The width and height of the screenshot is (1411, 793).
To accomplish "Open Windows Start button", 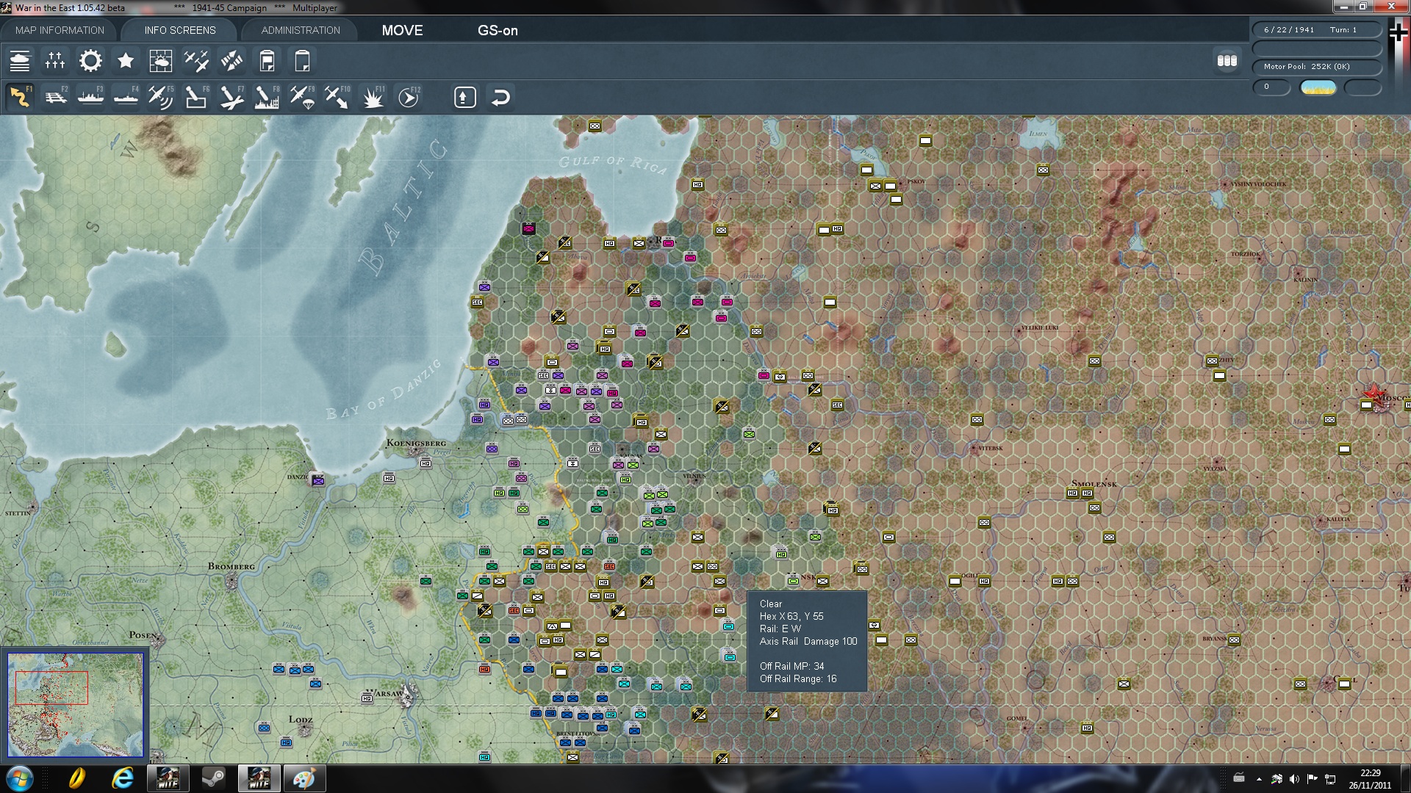I will (19, 778).
